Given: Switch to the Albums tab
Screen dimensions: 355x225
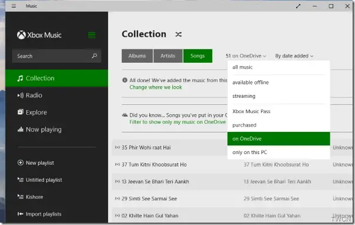Looking at the screenshot, I should (137, 56).
